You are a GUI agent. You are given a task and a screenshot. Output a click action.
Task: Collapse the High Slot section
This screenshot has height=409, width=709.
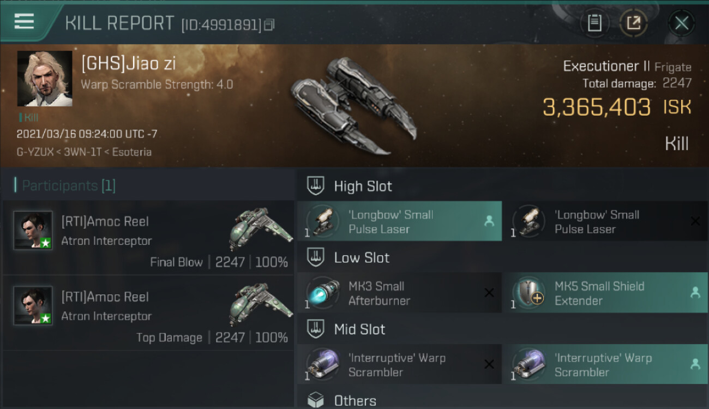tap(316, 186)
